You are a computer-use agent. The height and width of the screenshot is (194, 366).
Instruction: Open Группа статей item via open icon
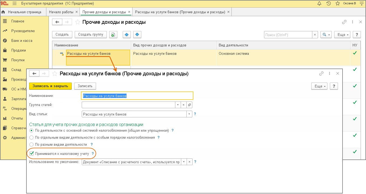189,105
